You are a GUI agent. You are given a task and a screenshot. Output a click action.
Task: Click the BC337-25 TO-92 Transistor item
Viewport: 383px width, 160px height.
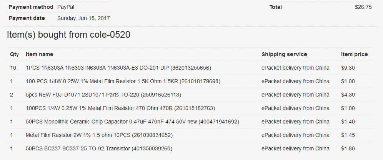pos(99,148)
